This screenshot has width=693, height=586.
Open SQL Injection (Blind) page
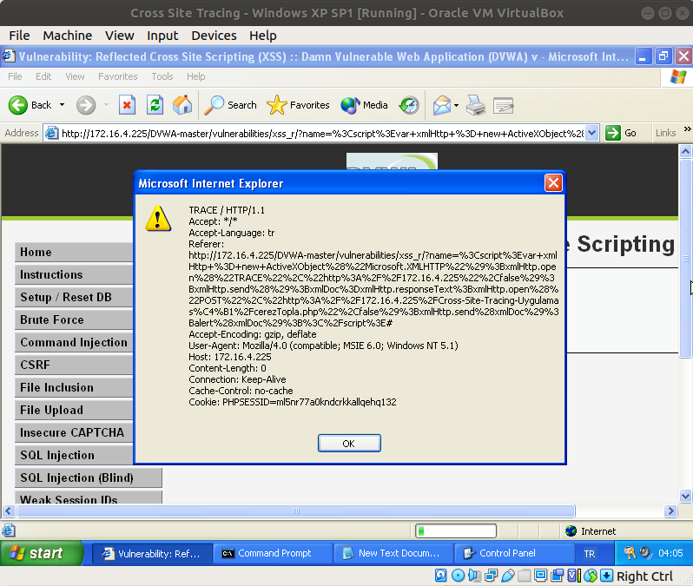[x=89, y=477]
